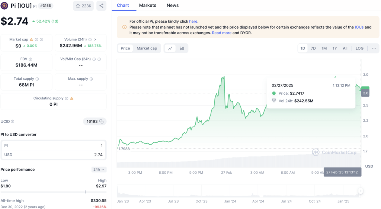381x209 pixels.
Task: Toggle LOG scale on chart
Action: 359,48
